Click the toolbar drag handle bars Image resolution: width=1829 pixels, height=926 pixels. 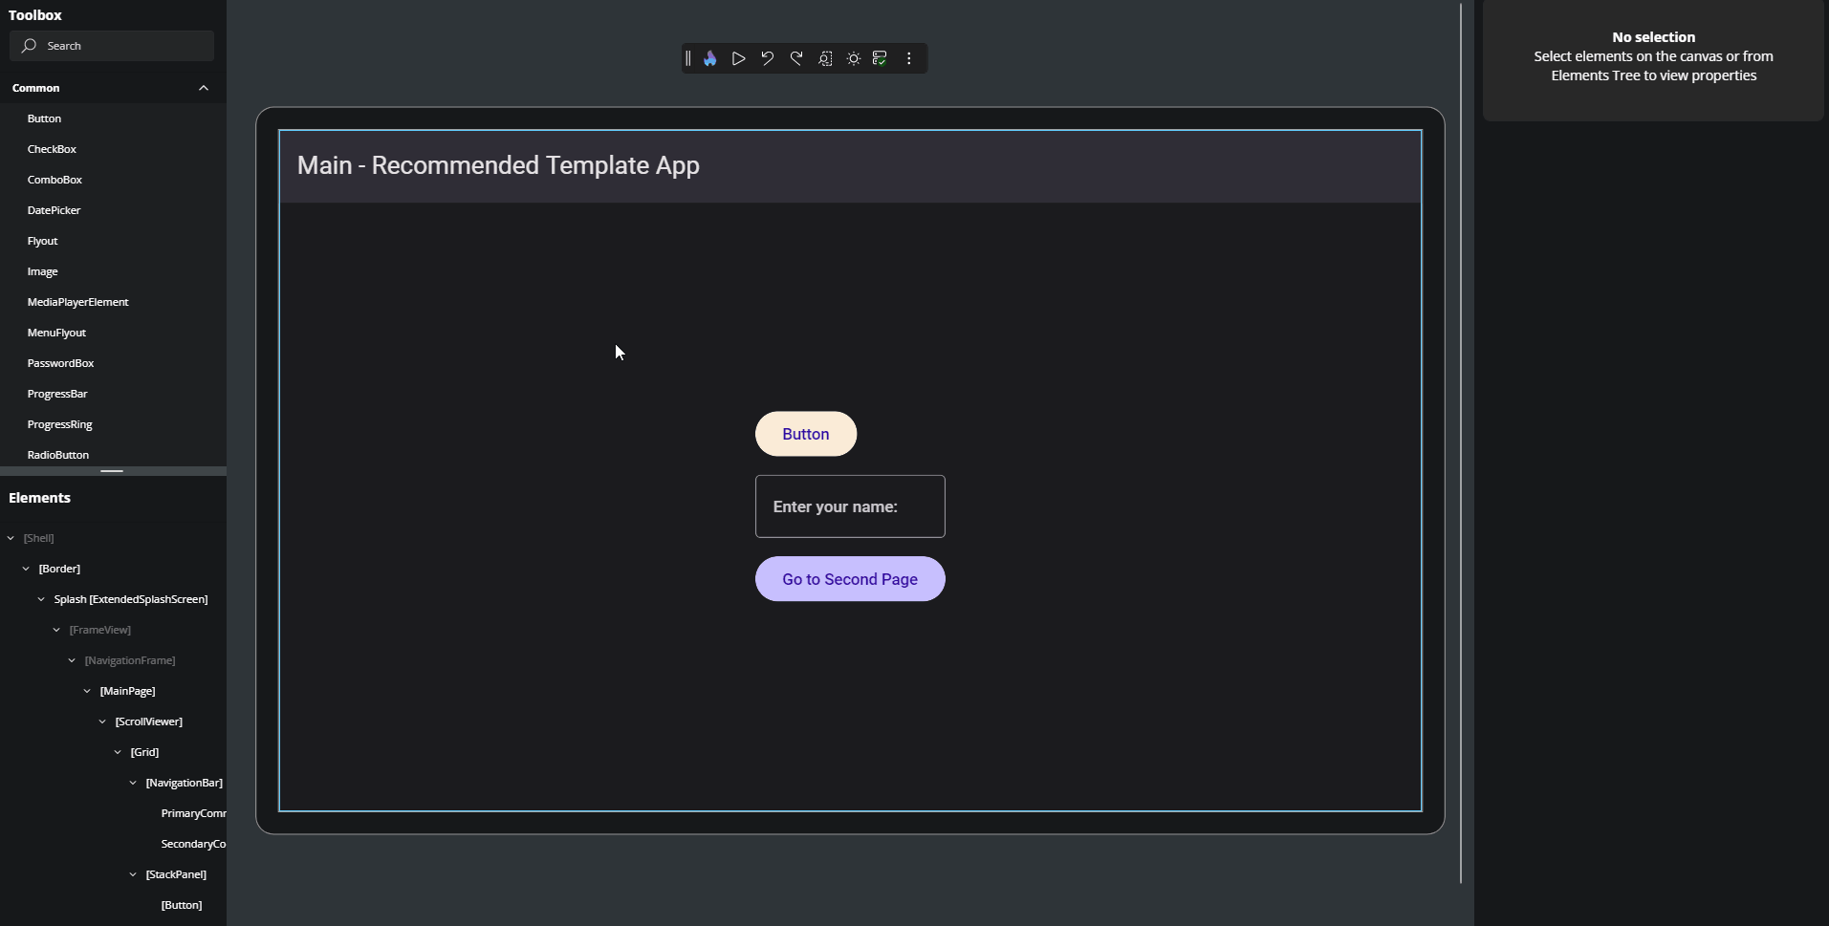(688, 58)
